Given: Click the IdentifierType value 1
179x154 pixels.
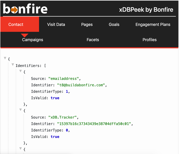Looking at the screenshot, I should (x=67, y=91).
